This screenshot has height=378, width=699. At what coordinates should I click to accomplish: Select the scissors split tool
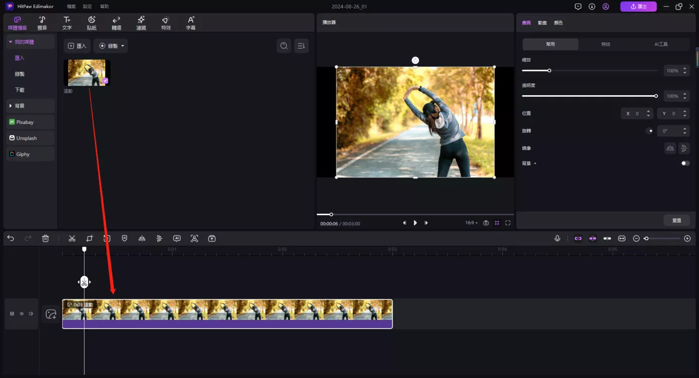[x=72, y=238]
